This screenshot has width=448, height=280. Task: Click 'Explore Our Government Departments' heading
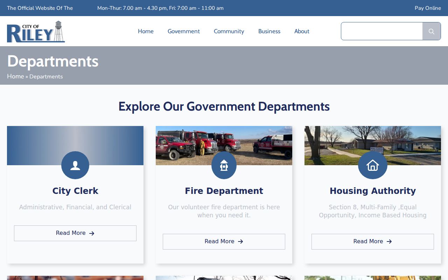(224, 106)
